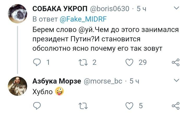Open the chevron menu on СОБАКА УКРОП's tweet
This screenshot has width=188, height=113.
tap(176, 8)
